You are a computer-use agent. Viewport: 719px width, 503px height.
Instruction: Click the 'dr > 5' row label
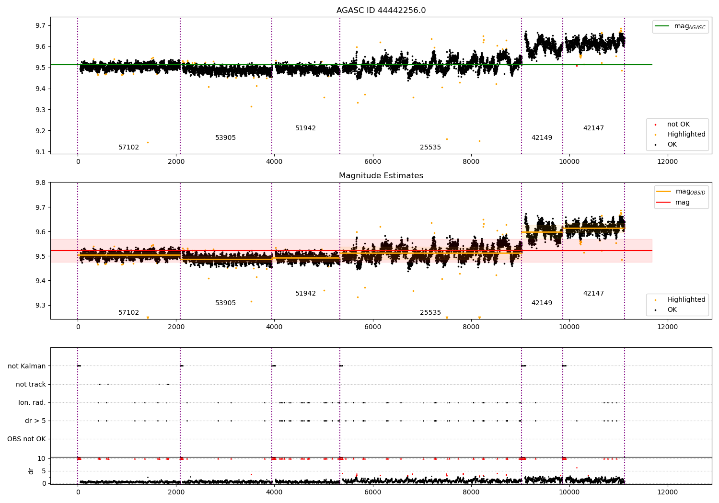pyautogui.click(x=35, y=421)
